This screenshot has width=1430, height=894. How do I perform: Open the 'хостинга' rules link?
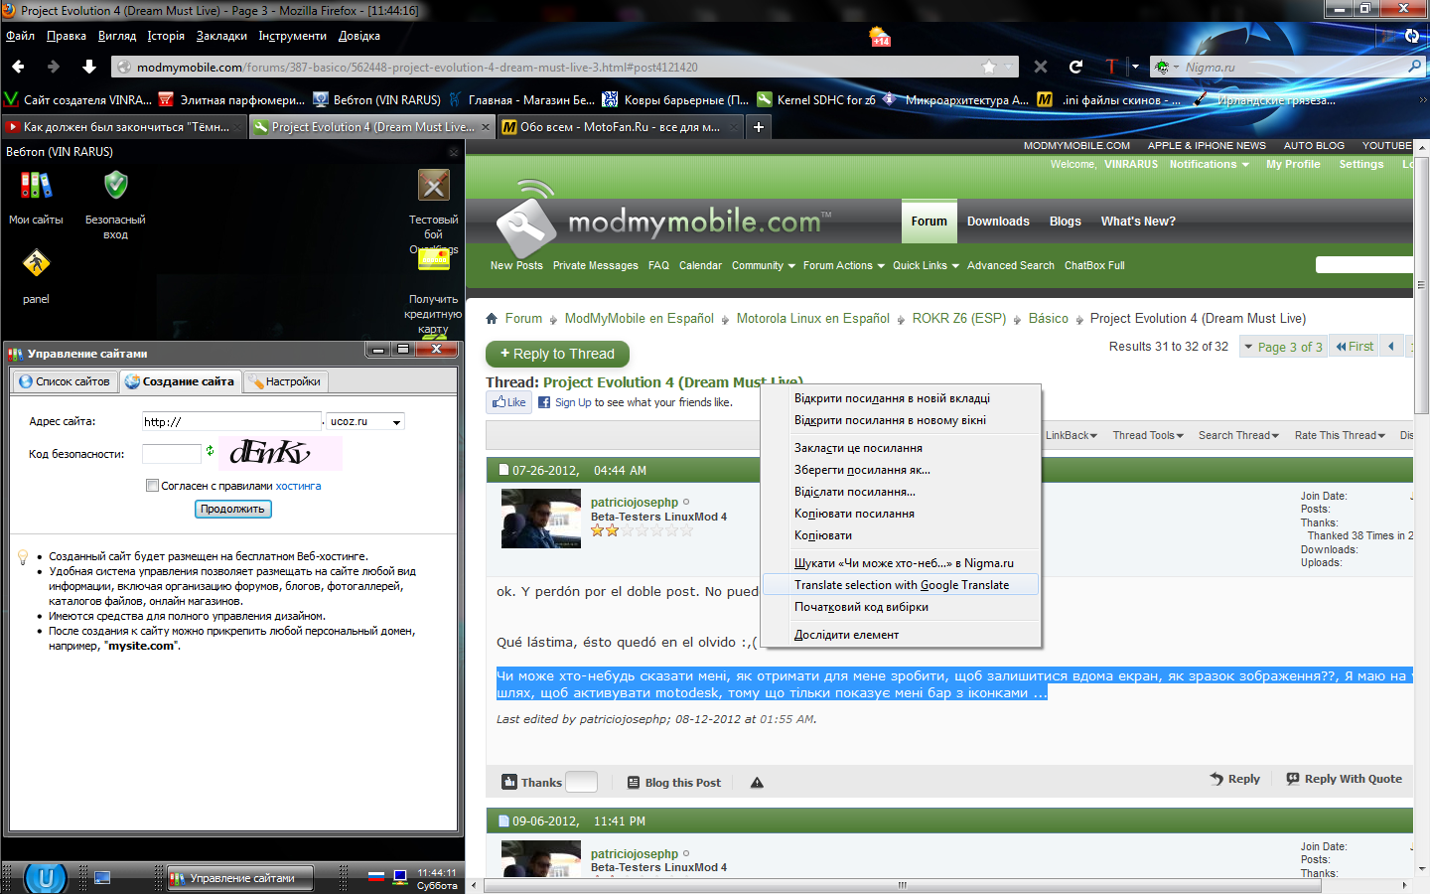pyautogui.click(x=298, y=487)
